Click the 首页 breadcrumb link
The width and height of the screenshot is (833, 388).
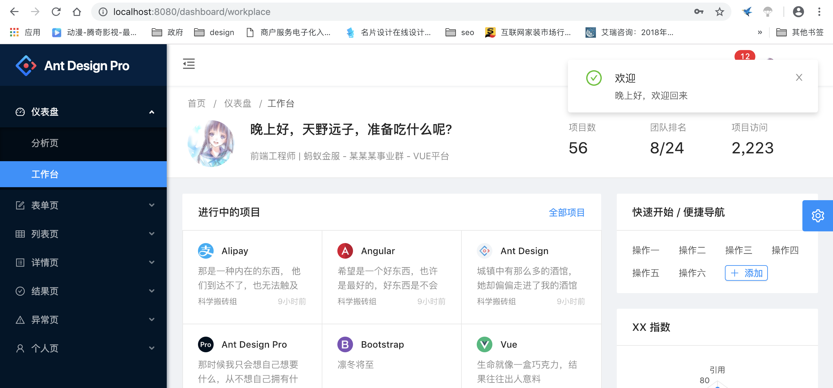(x=197, y=103)
